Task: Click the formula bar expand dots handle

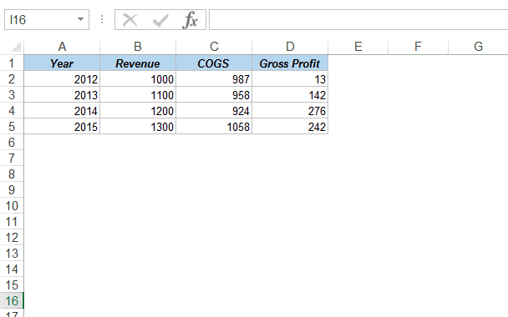Action: 102,20
